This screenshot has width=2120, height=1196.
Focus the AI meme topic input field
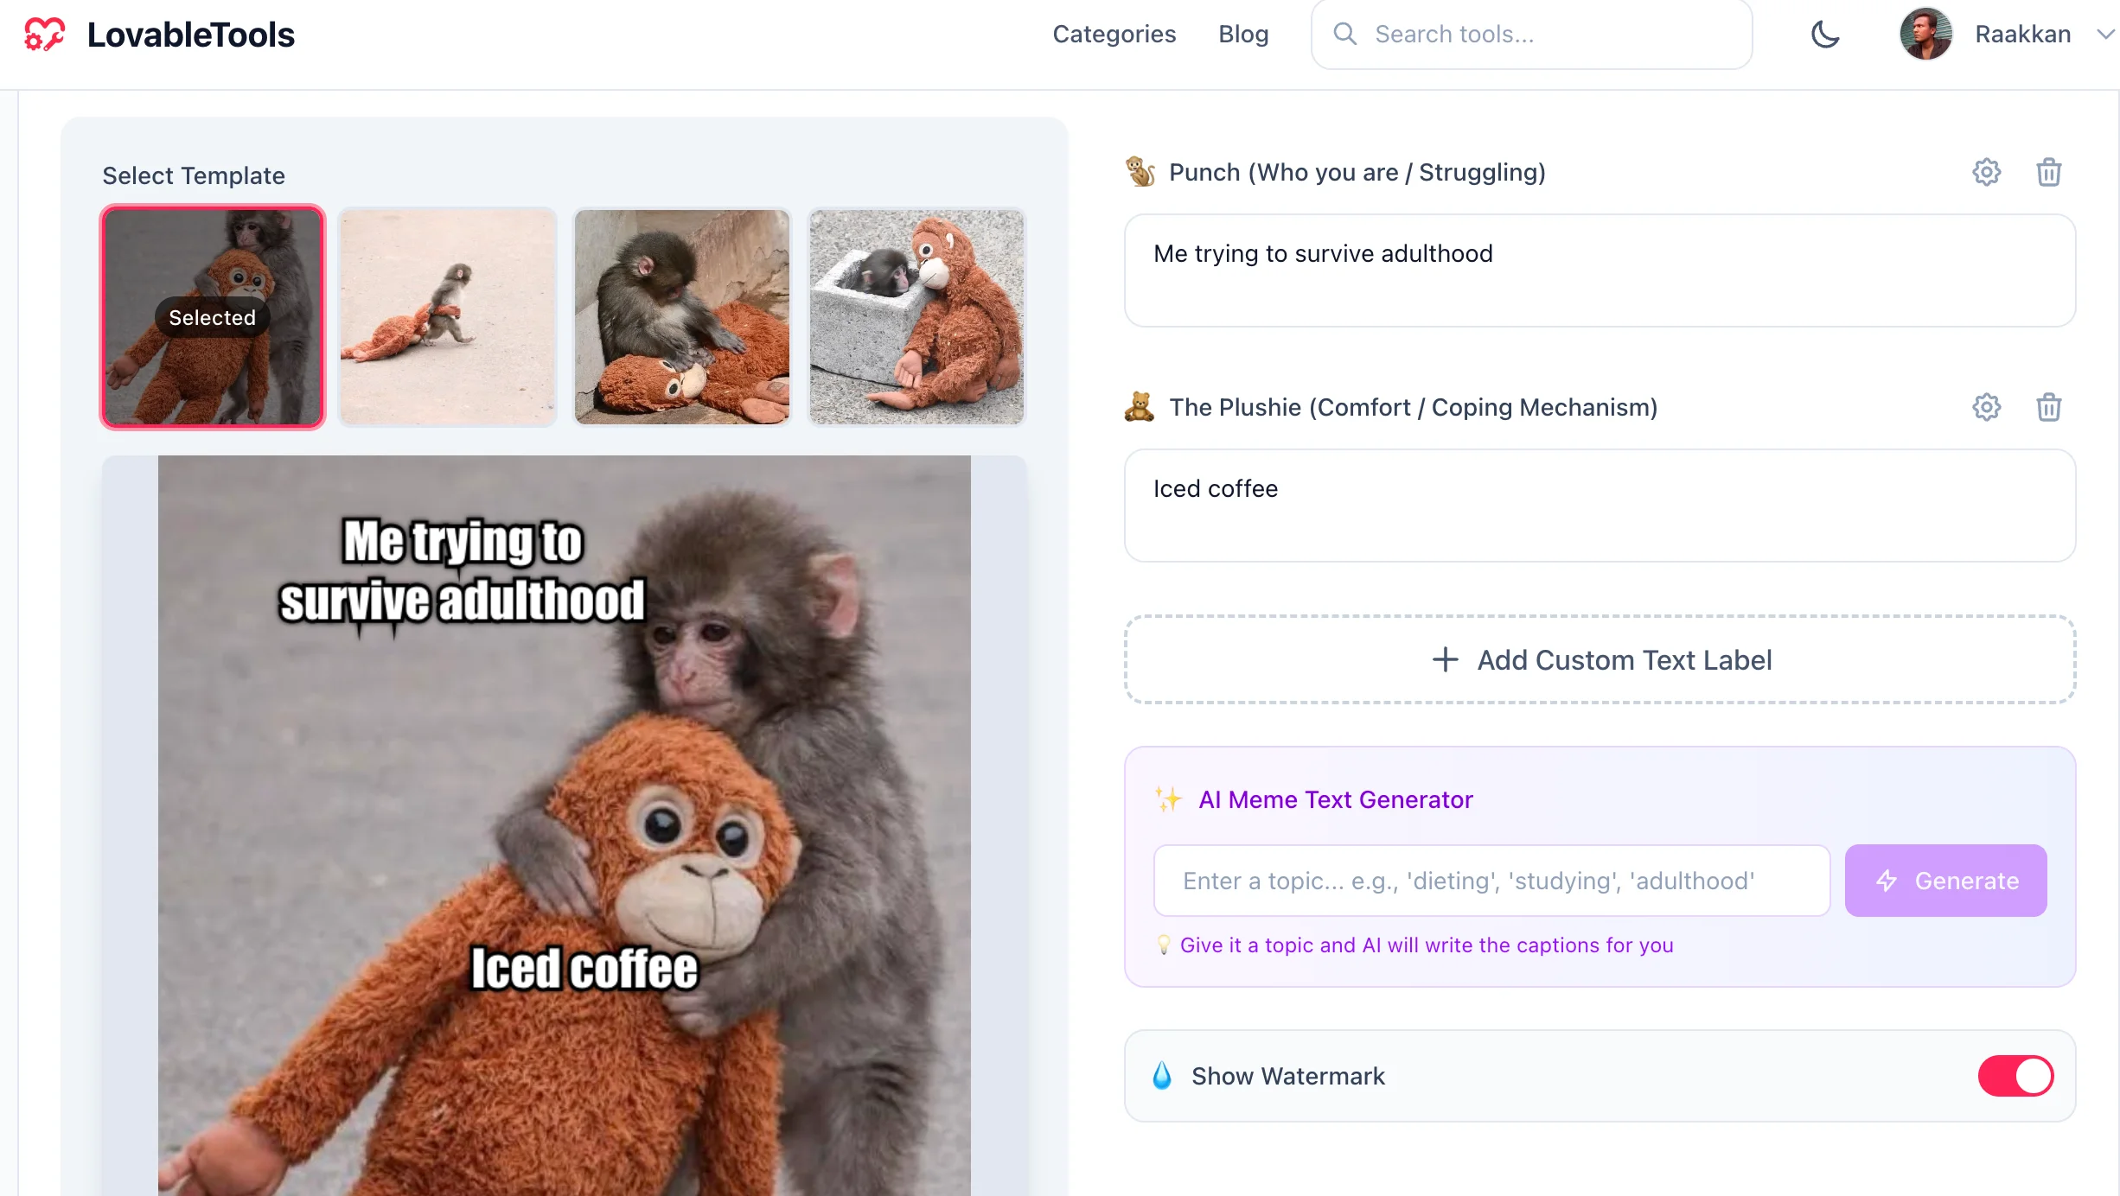point(1491,881)
